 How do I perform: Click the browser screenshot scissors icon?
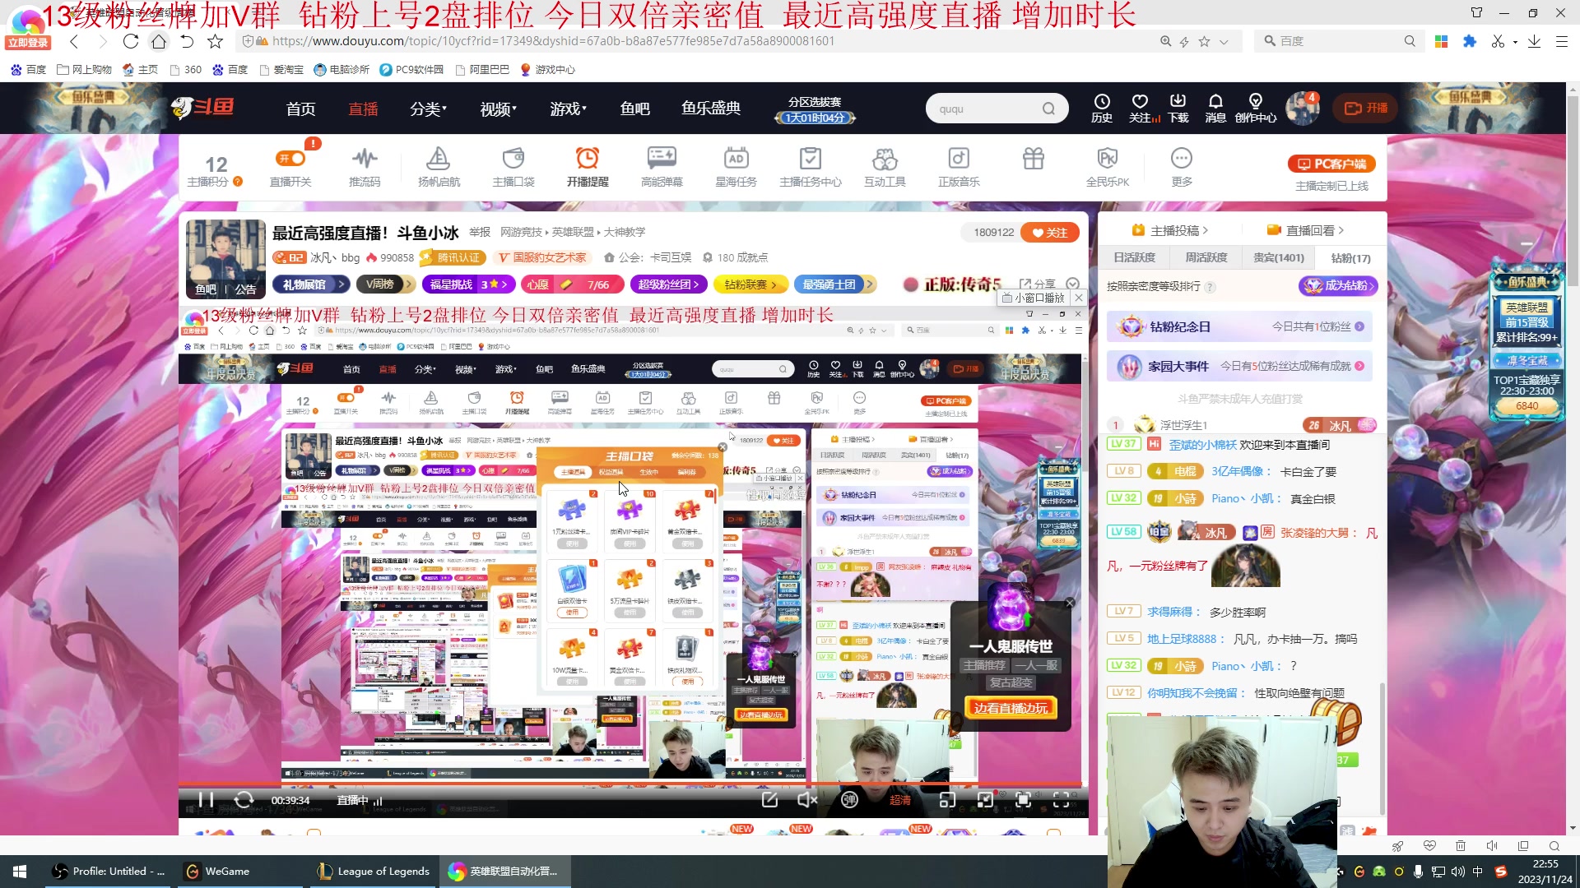pyautogui.click(x=1498, y=41)
